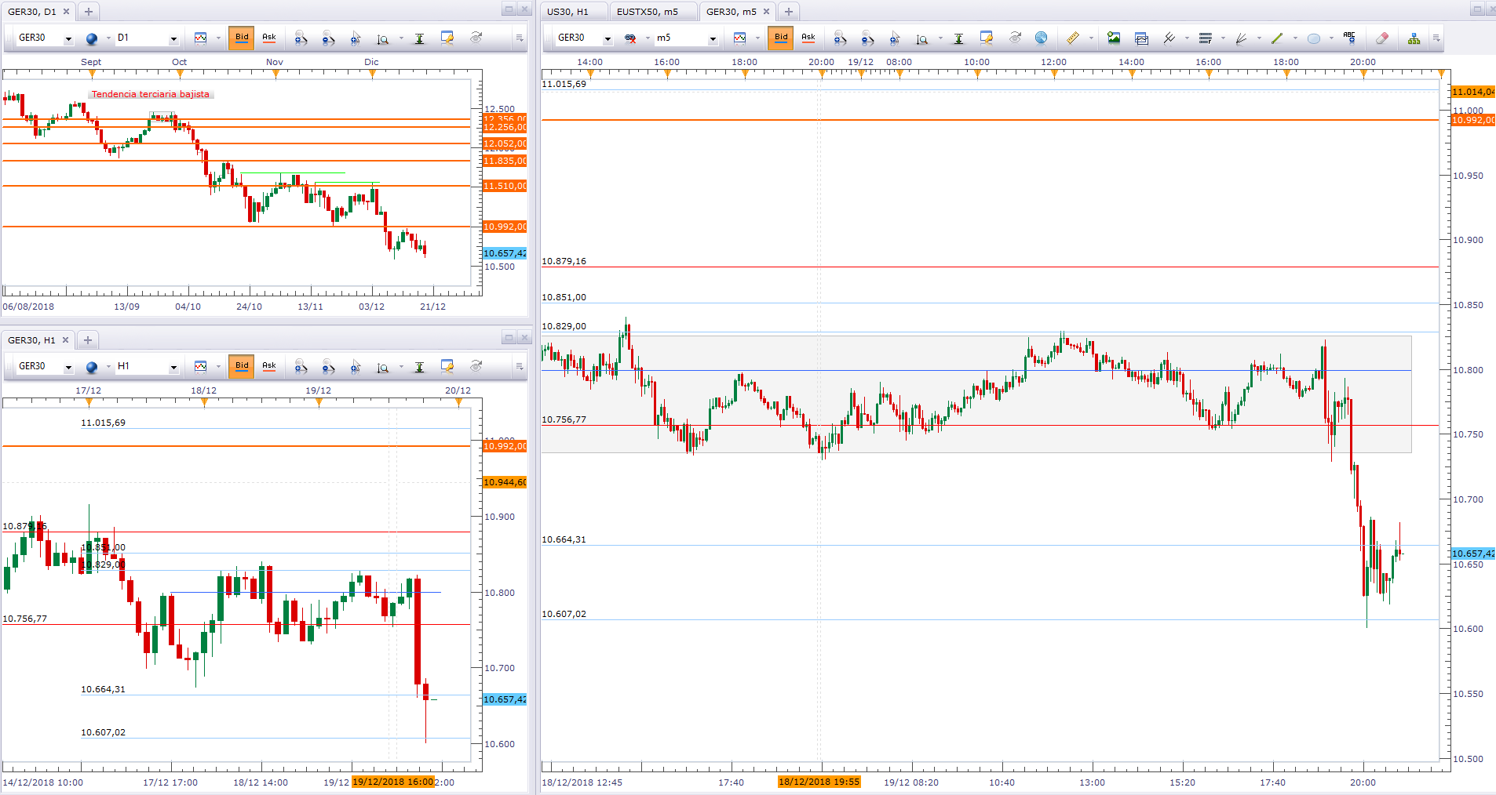Expand the m5 timeframe dropdown
1496x795 pixels.
(x=713, y=38)
